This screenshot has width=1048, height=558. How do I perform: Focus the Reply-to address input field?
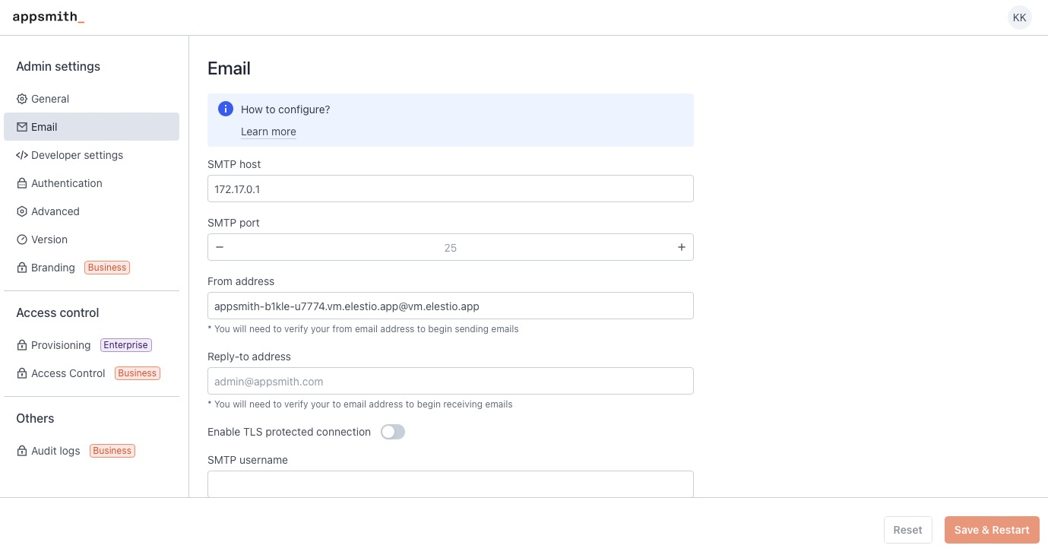[450, 381]
